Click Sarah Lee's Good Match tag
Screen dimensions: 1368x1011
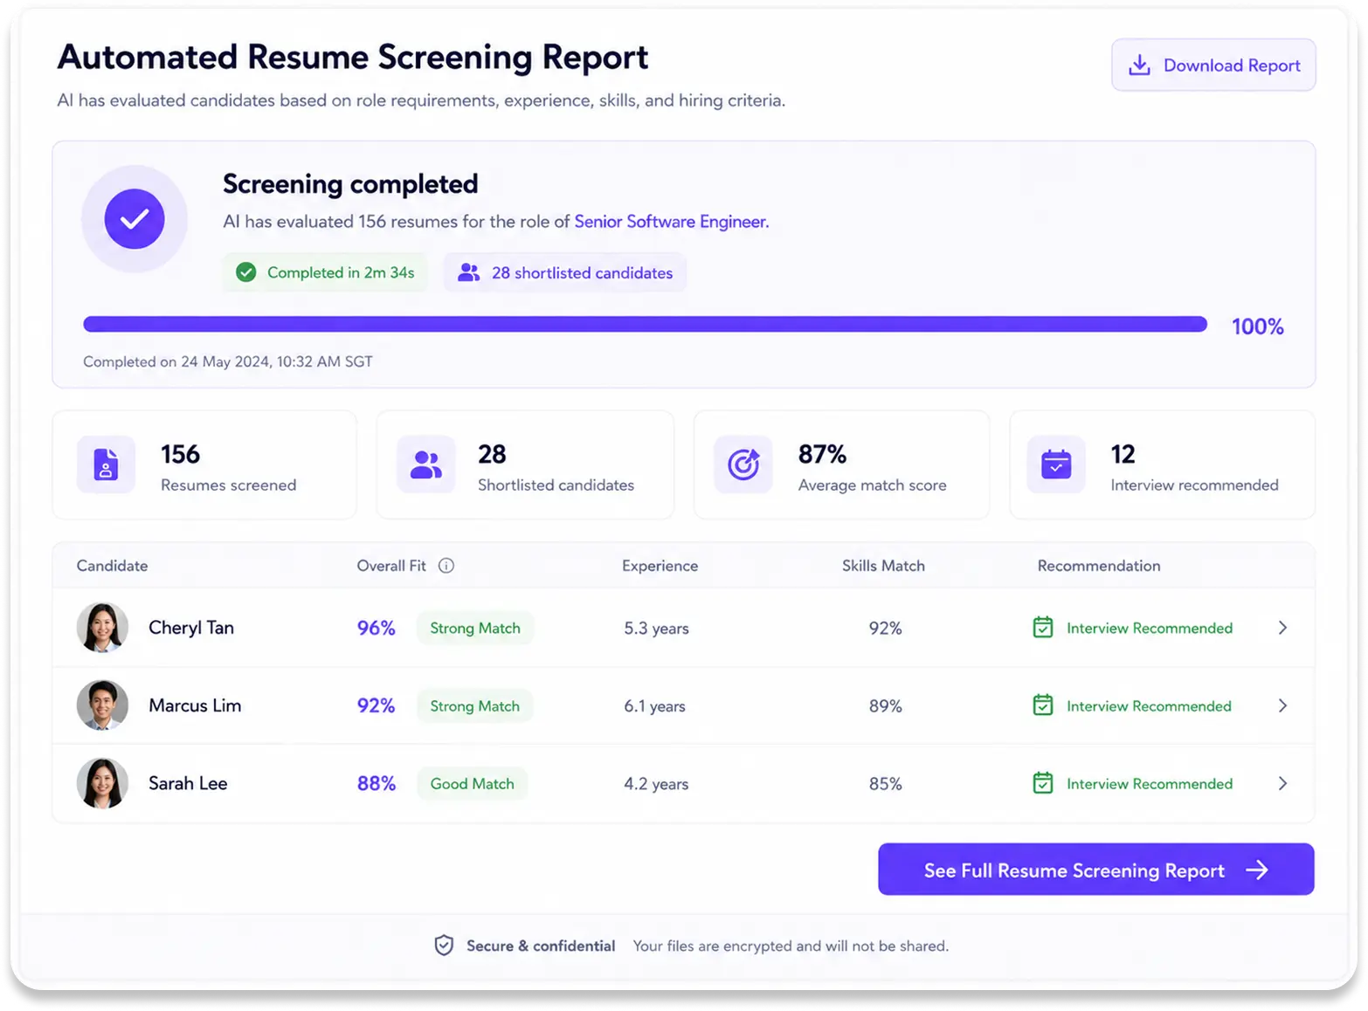[x=473, y=783]
